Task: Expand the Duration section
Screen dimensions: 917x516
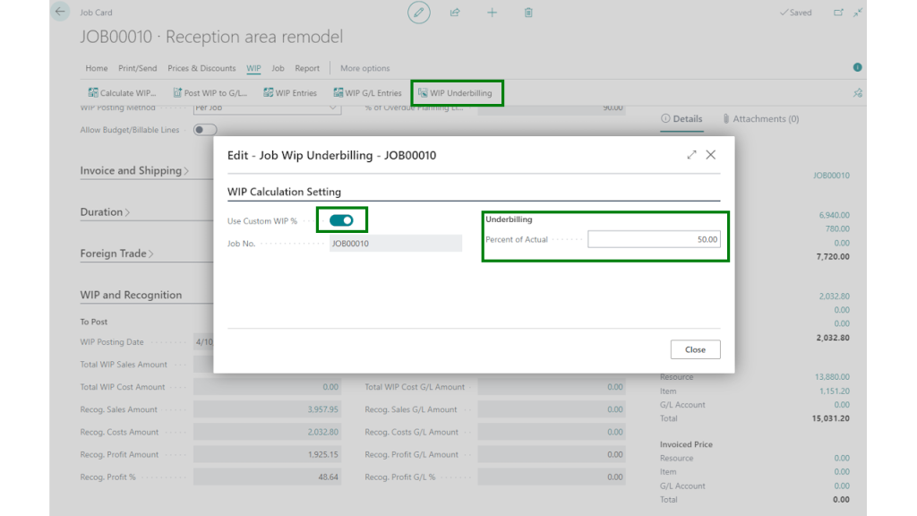Action: (105, 212)
